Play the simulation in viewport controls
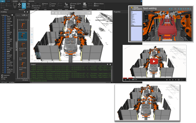Image resolution: width=196 pixels, height=123 pixels. (x=59, y=13)
